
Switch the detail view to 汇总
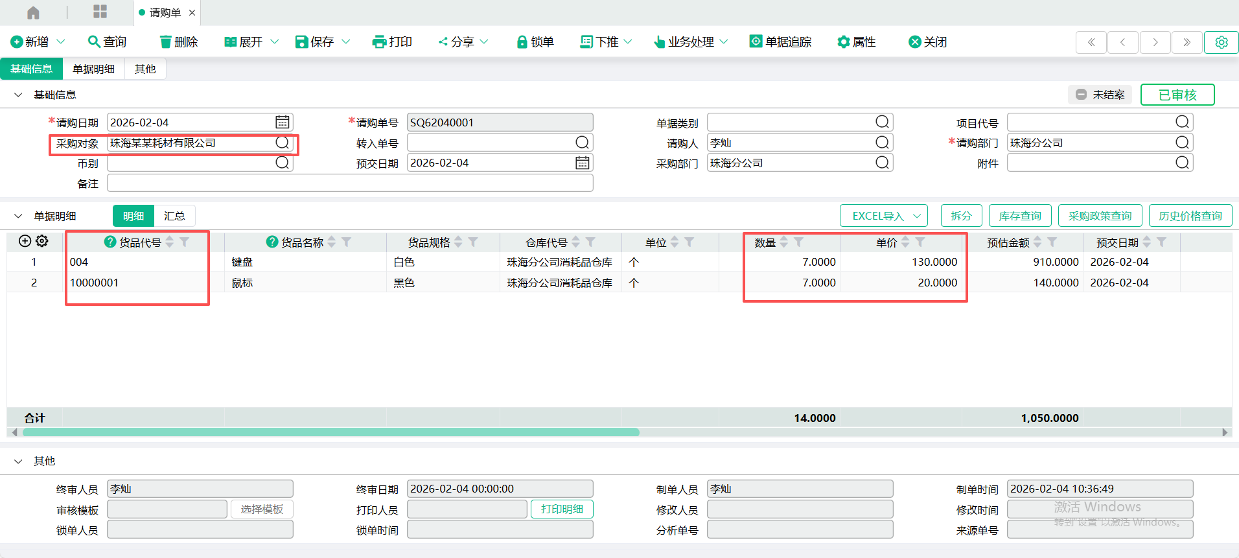point(174,216)
